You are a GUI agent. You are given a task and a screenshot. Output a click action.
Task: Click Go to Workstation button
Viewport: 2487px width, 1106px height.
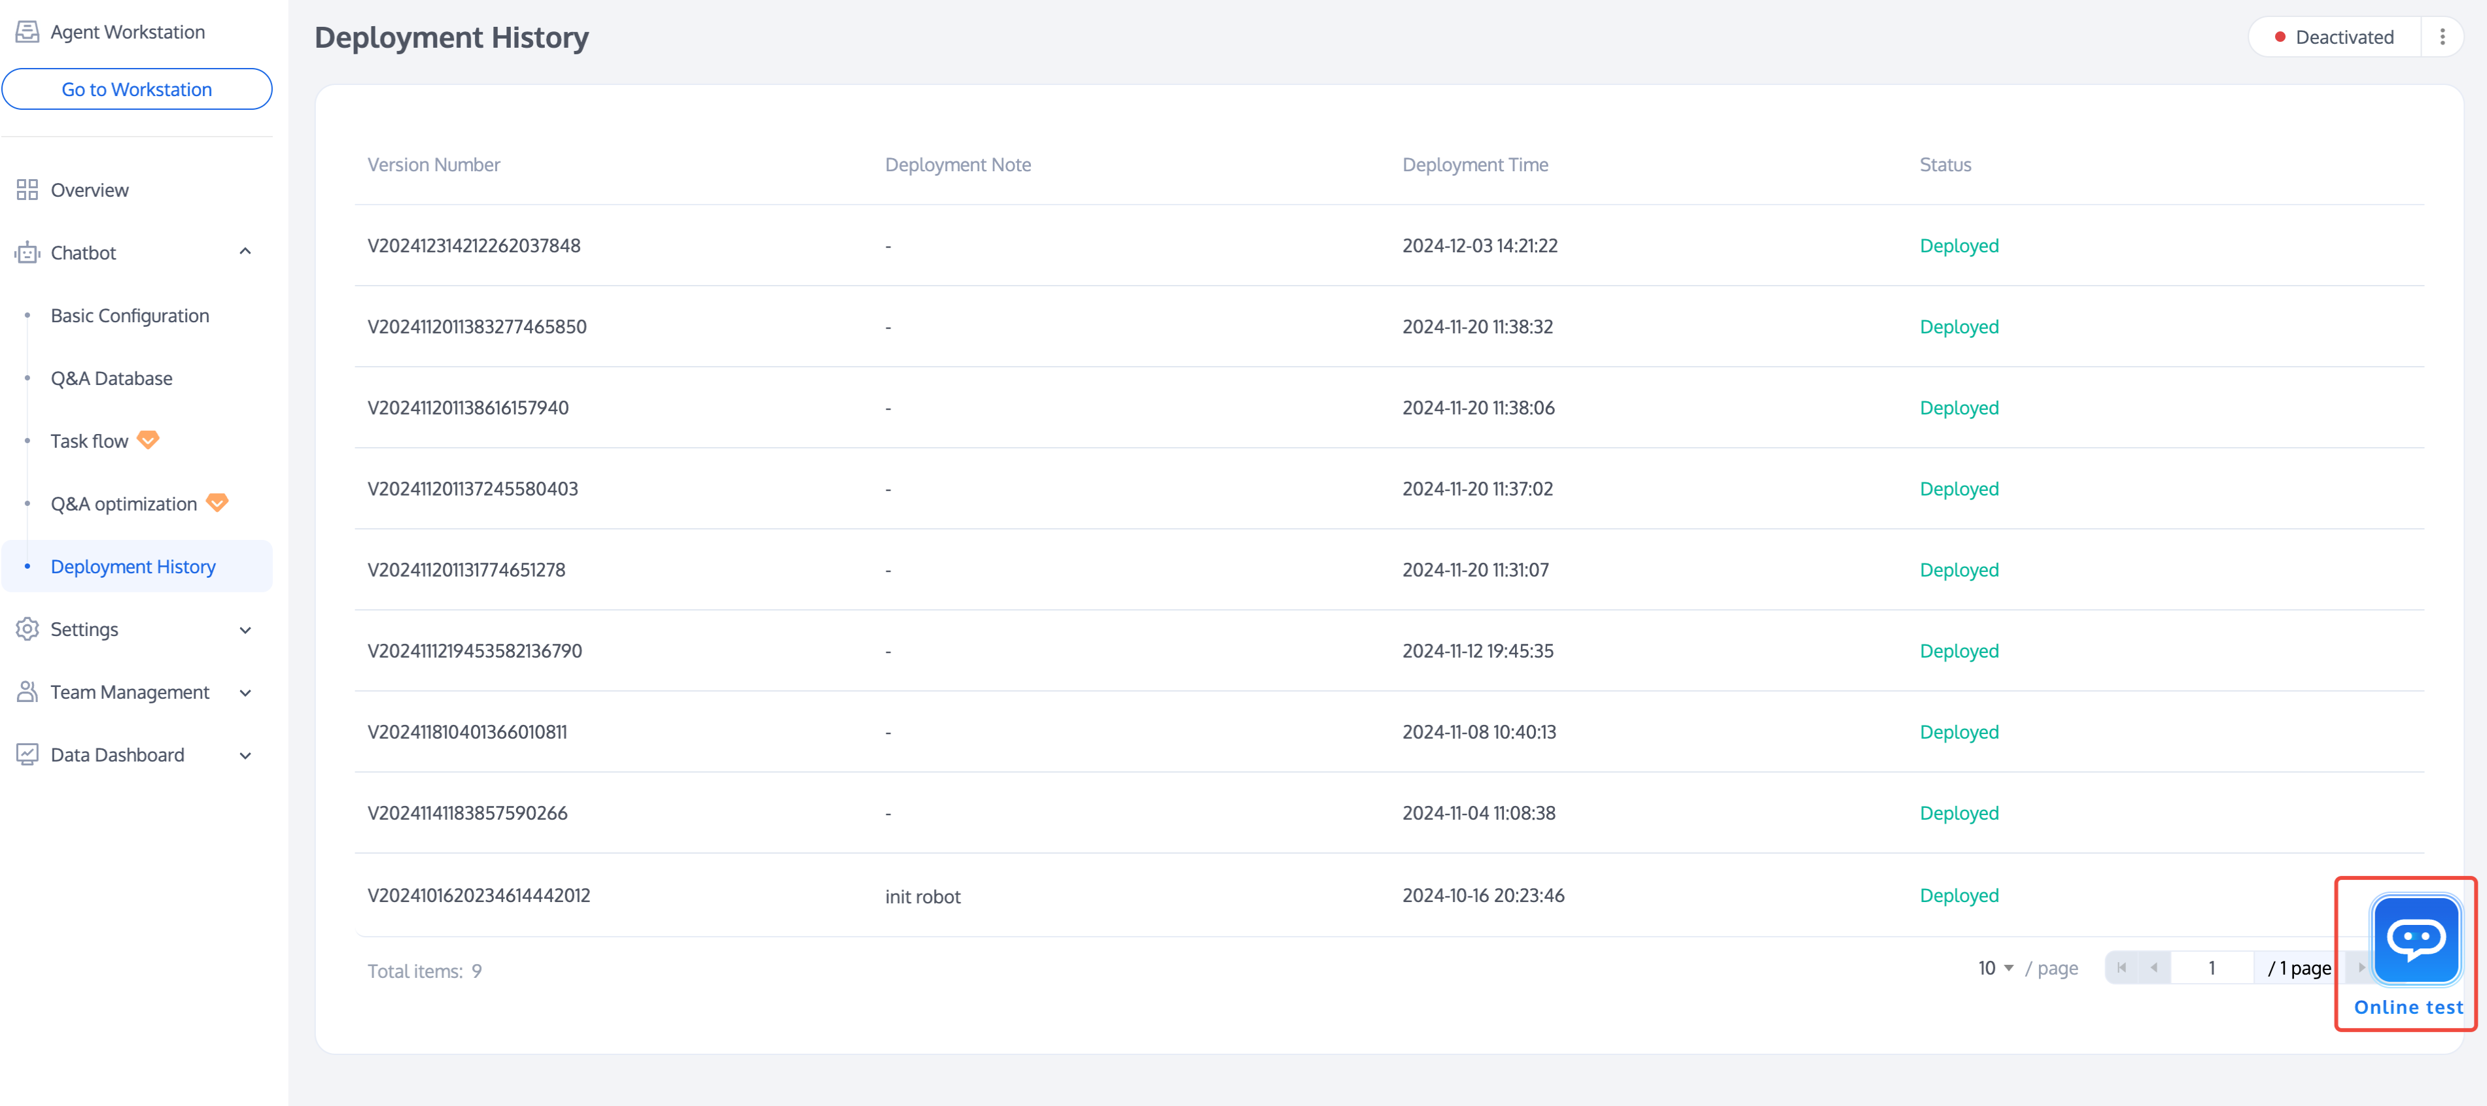tap(136, 89)
